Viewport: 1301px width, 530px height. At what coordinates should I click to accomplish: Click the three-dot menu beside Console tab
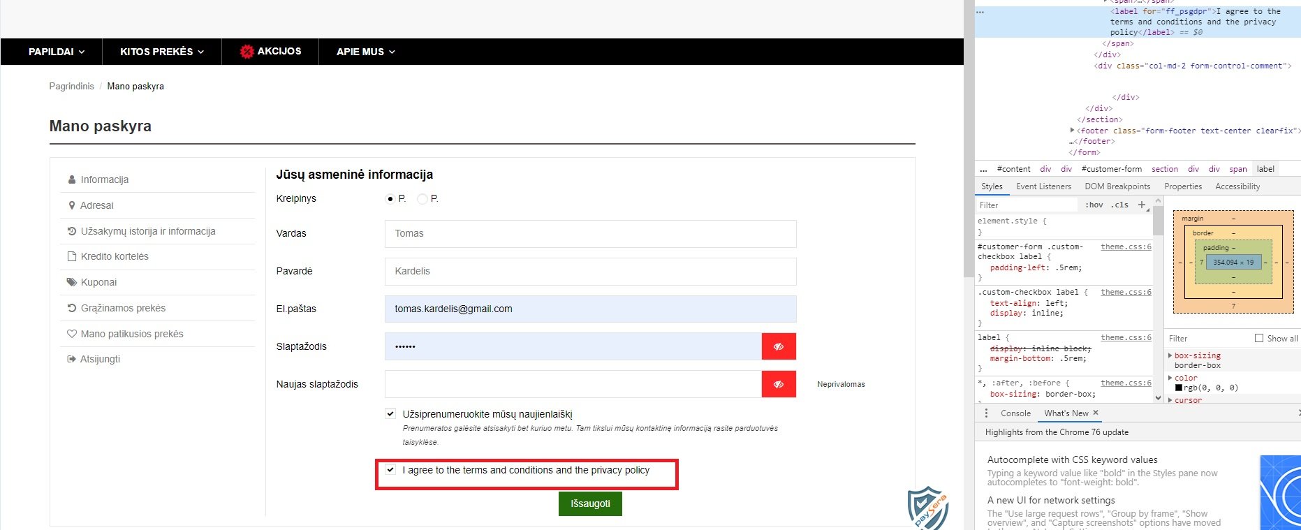point(986,413)
